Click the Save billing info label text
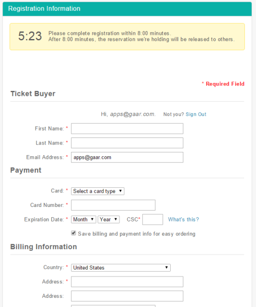 coord(137,234)
